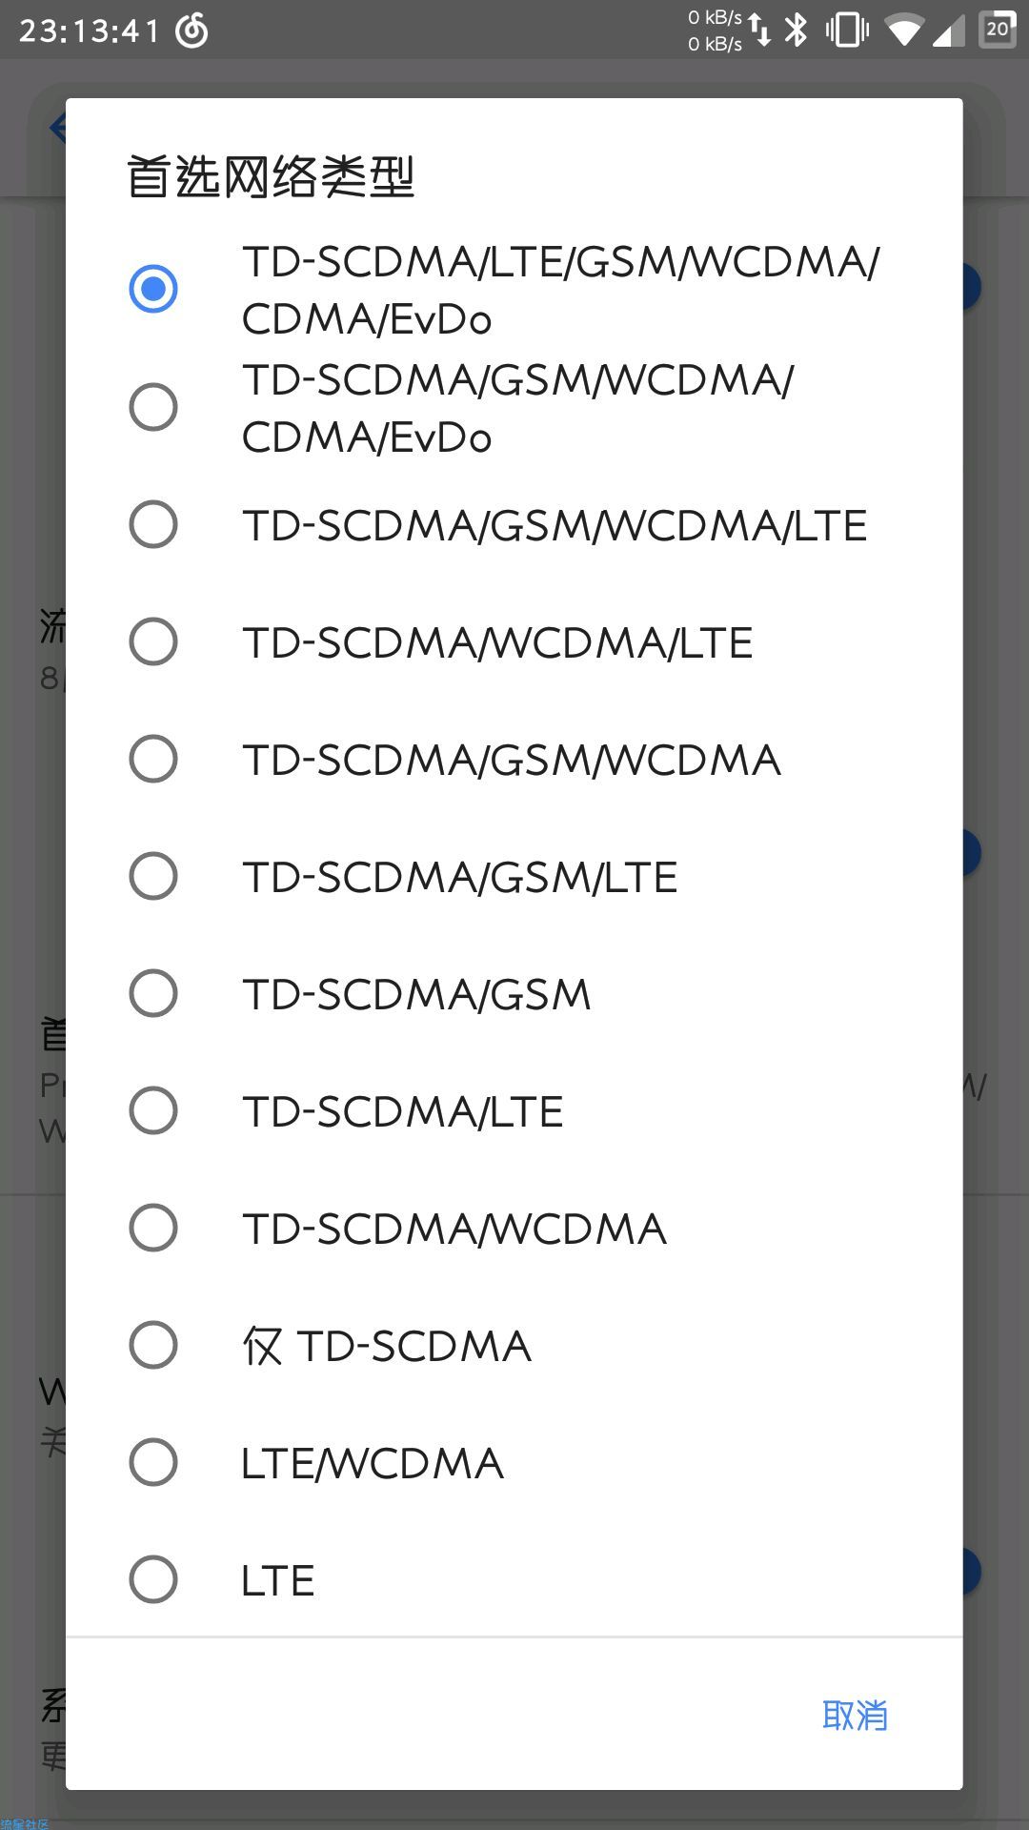Tap the Wi-Fi signal status icon
1029x1830 pixels.
(x=904, y=30)
